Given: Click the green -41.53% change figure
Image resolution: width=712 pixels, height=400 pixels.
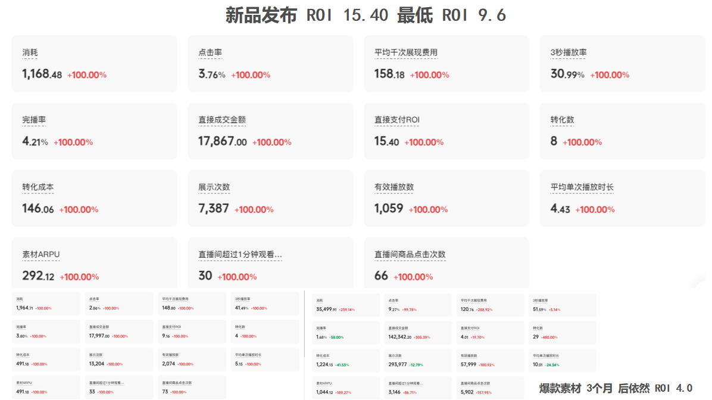Looking at the screenshot, I should [x=342, y=365].
